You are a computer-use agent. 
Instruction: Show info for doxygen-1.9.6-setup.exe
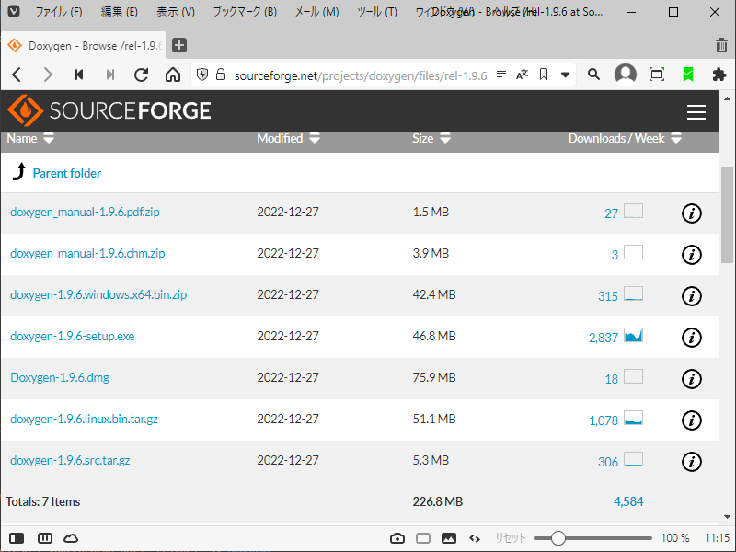pos(692,337)
